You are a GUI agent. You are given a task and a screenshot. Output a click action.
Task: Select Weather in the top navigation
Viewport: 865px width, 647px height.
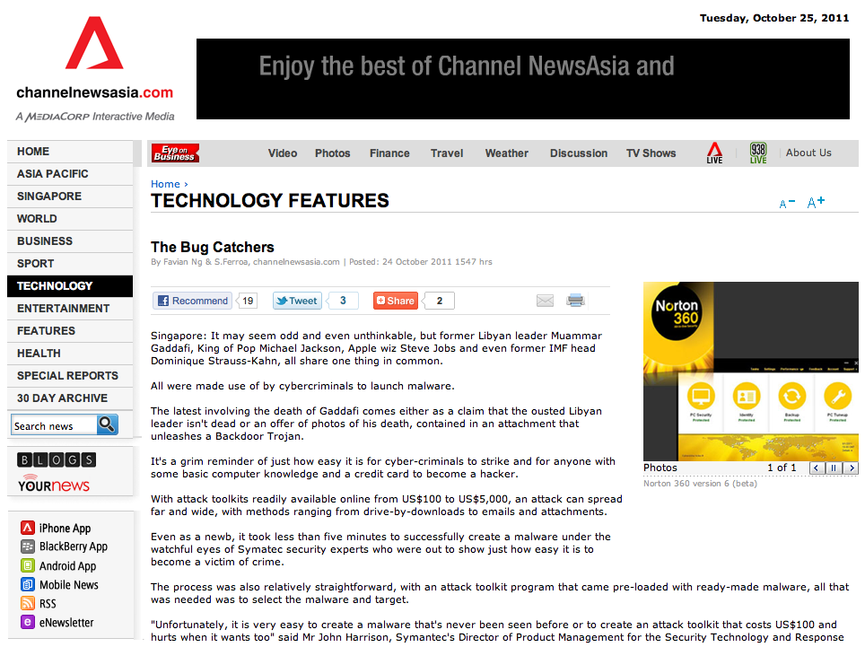click(506, 153)
